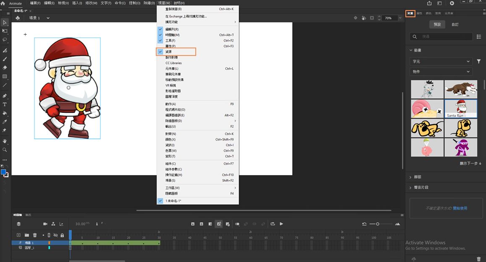Click 顯示下一步 to load more assets
This screenshot has height=262, width=486.
pos(470,163)
